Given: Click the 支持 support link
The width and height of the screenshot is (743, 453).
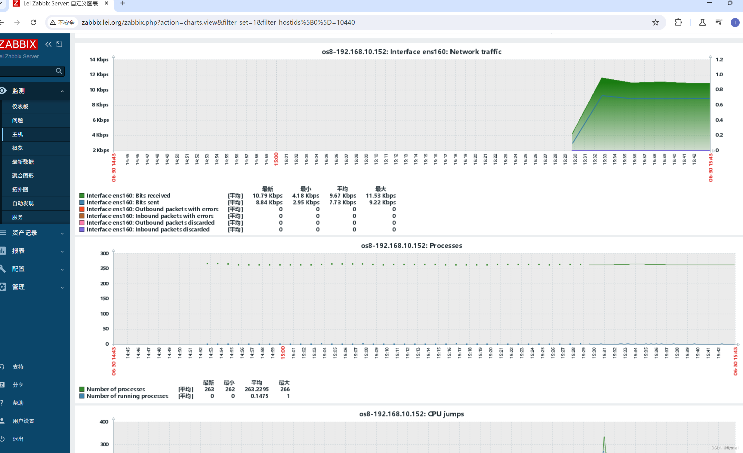Looking at the screenshot, I should tap(18, 367).
